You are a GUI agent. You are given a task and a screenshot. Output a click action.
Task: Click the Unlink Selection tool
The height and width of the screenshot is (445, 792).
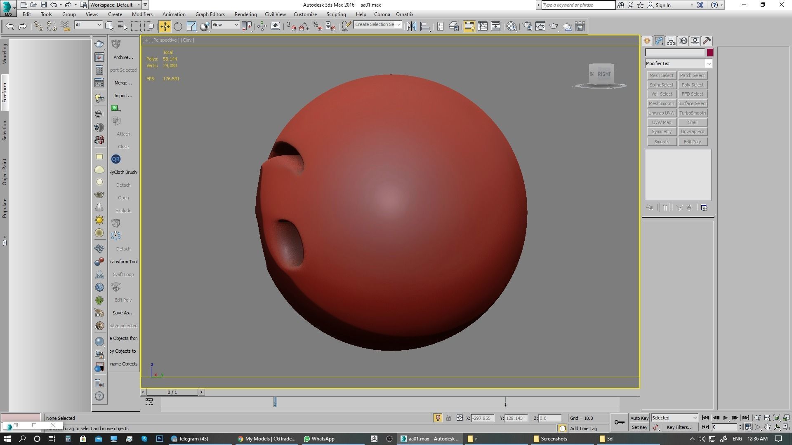[52, 26]
